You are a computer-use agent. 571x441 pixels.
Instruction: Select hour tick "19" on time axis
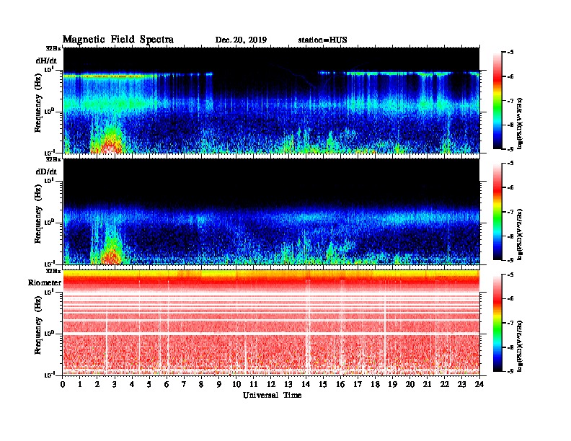[392, 384]
